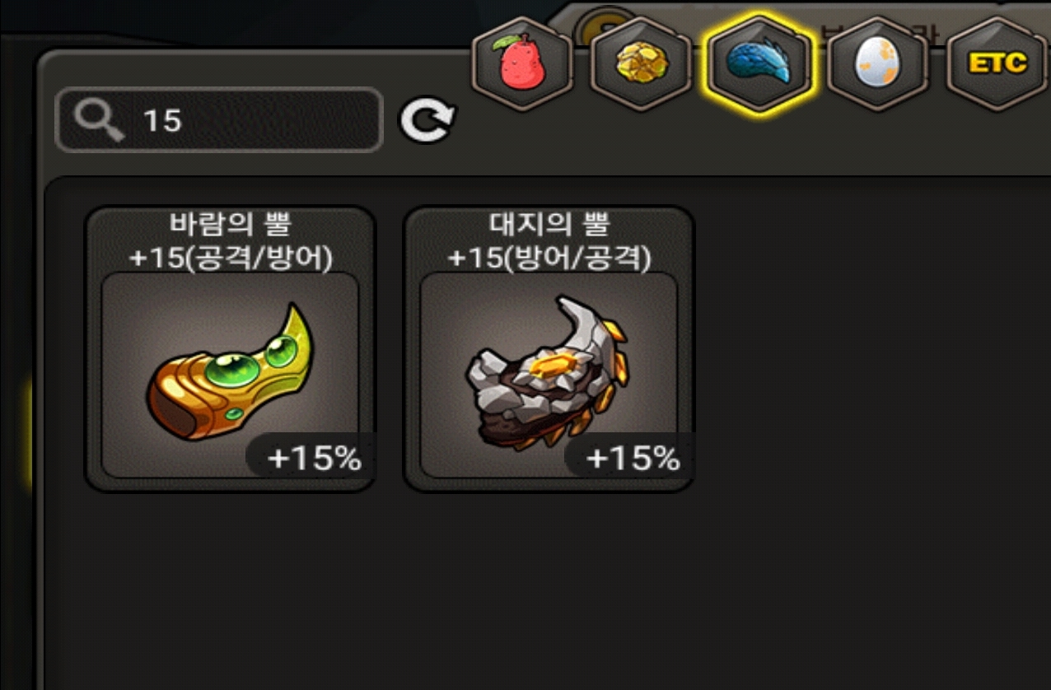Click the +15(방어/공격) stat text
The width and height of the screenshot is (1051, 690).
point(549,258)
